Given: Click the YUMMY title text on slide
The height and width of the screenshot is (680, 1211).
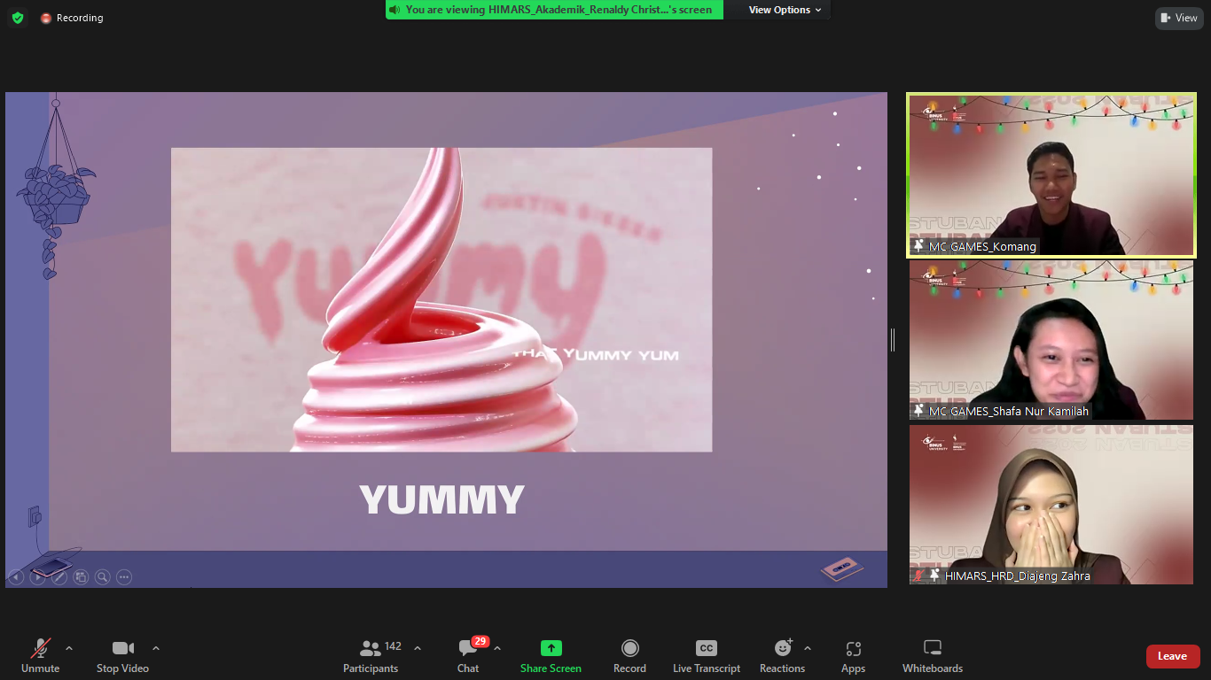Looking at the screenshot, I should click(441, 500).
